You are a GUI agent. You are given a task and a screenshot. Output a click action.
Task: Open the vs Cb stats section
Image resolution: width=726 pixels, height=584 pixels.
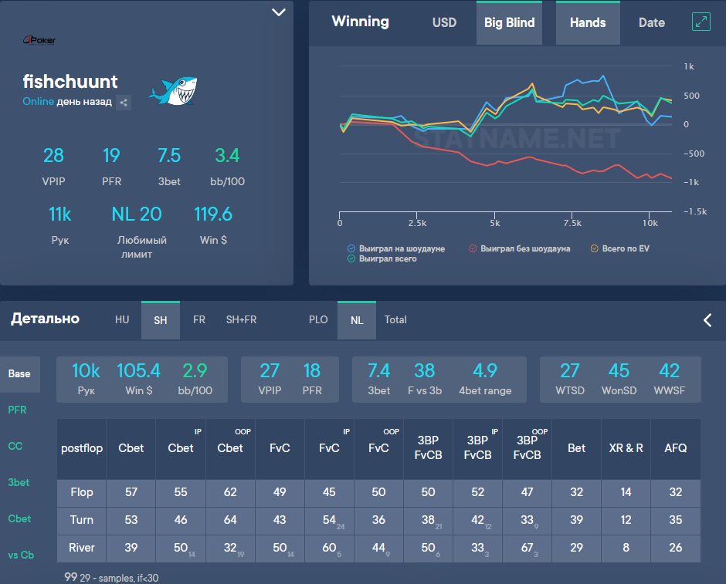[21, 555]
